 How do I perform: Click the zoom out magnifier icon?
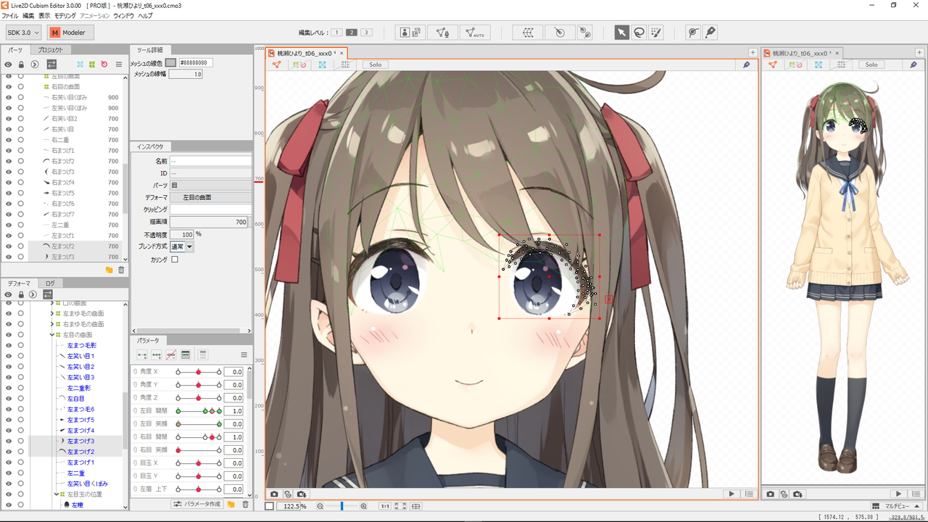(320, 506)
